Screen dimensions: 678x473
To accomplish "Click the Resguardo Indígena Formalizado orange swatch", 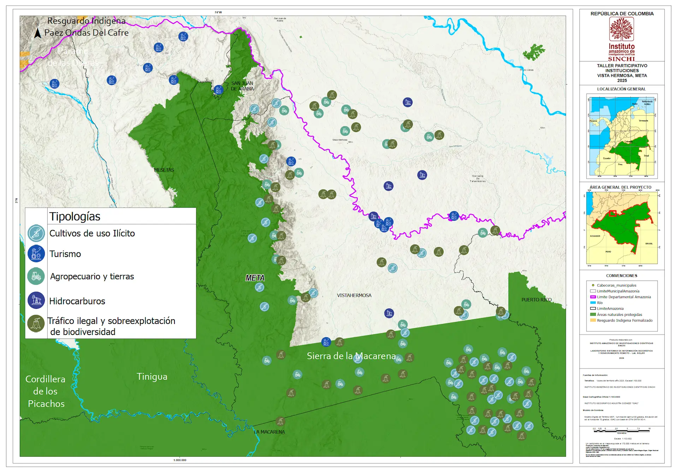I will (x=593, y=321).
